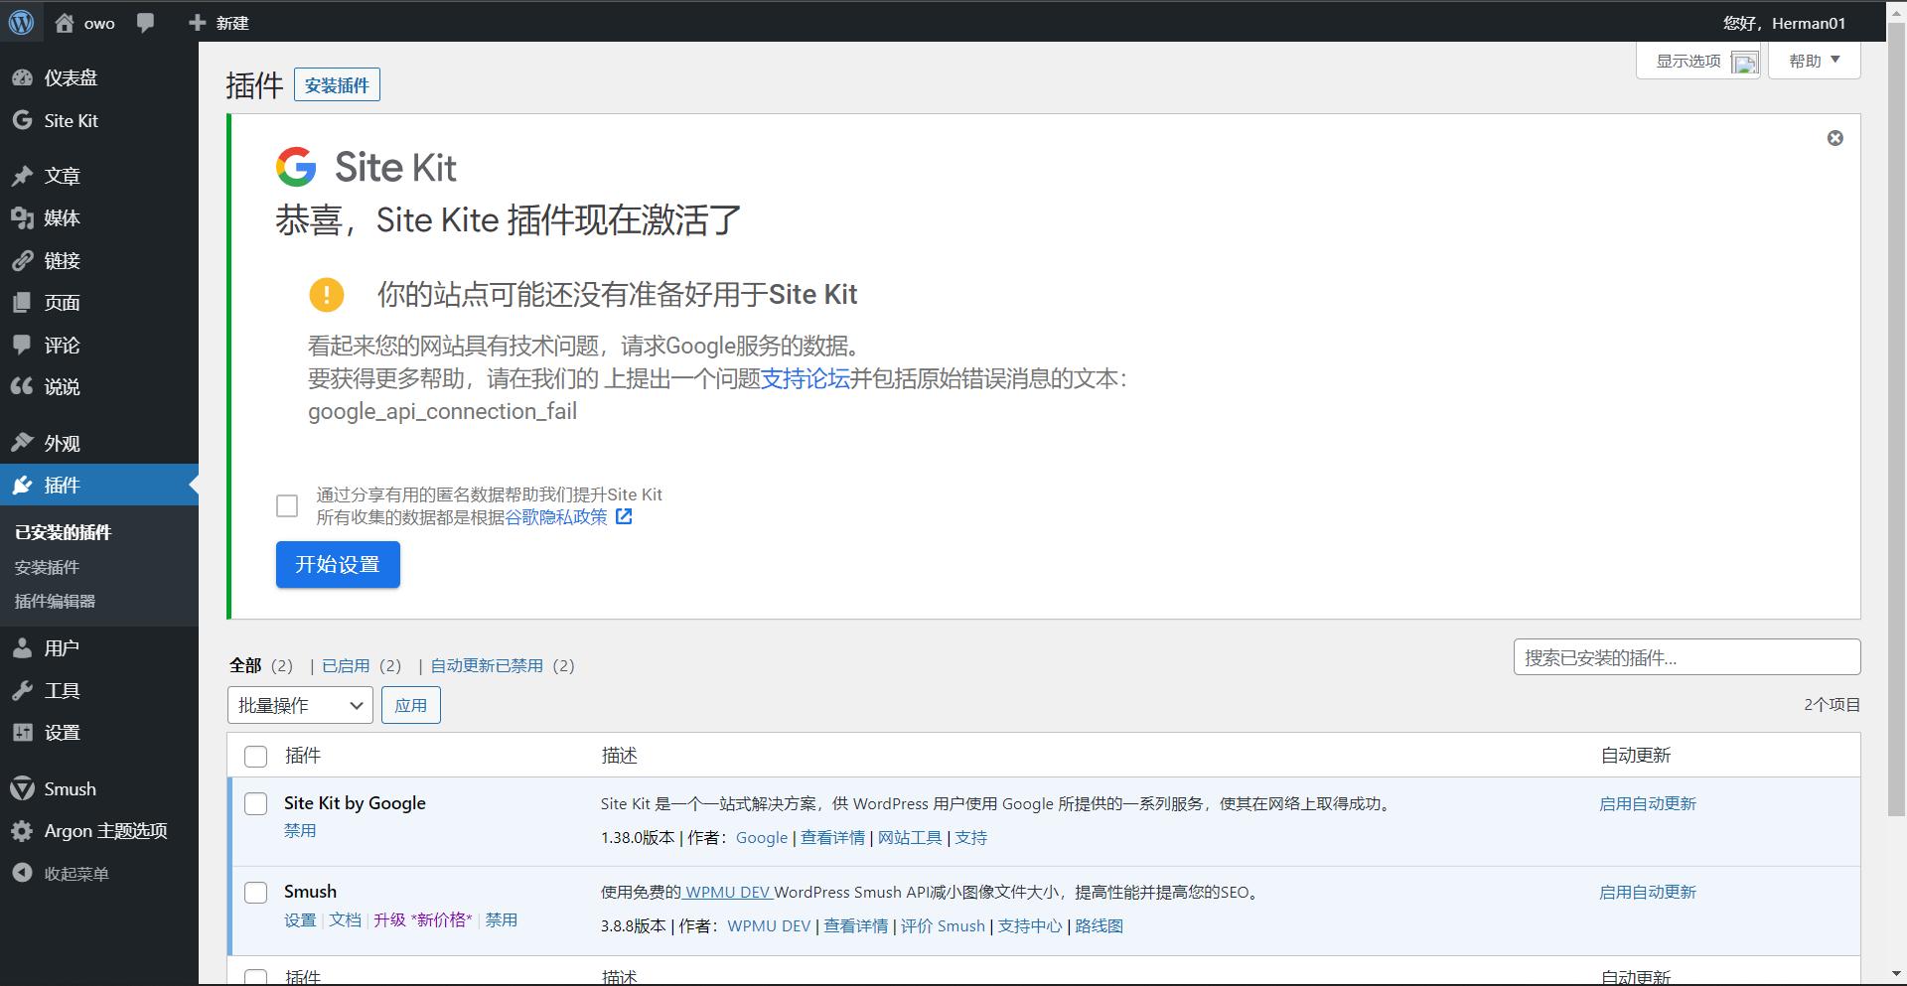
Task: Open the 批量操作 dropdown
Action: (x=299, y=705)
